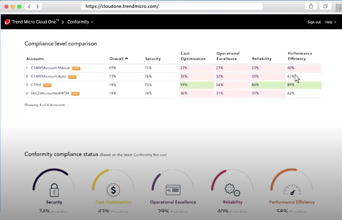Click the AWS badge beside C1Prd
Viewport: 342px width, 220px height.
point(47,85)
